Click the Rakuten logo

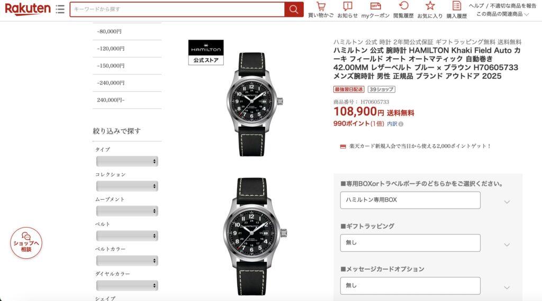click(28, 9)
